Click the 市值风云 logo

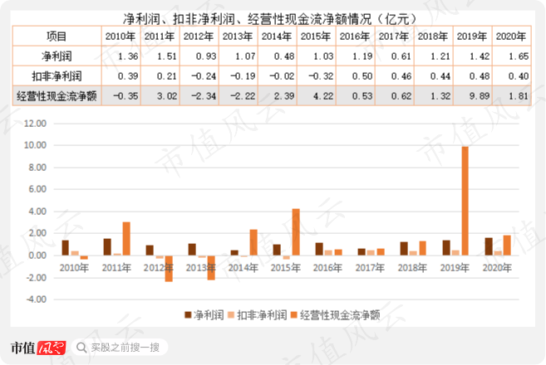pos(38,348)
